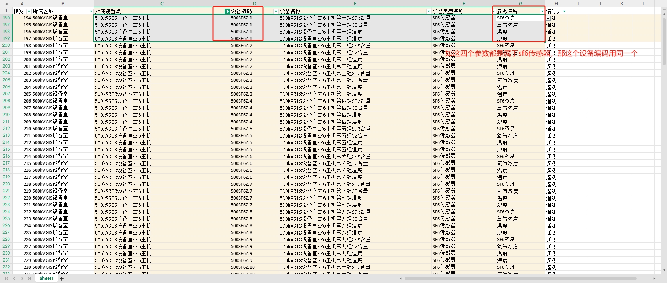Click the active filter icon on 设备编码
The height and width of the screenshot is (283, 667).
(227, 11)
